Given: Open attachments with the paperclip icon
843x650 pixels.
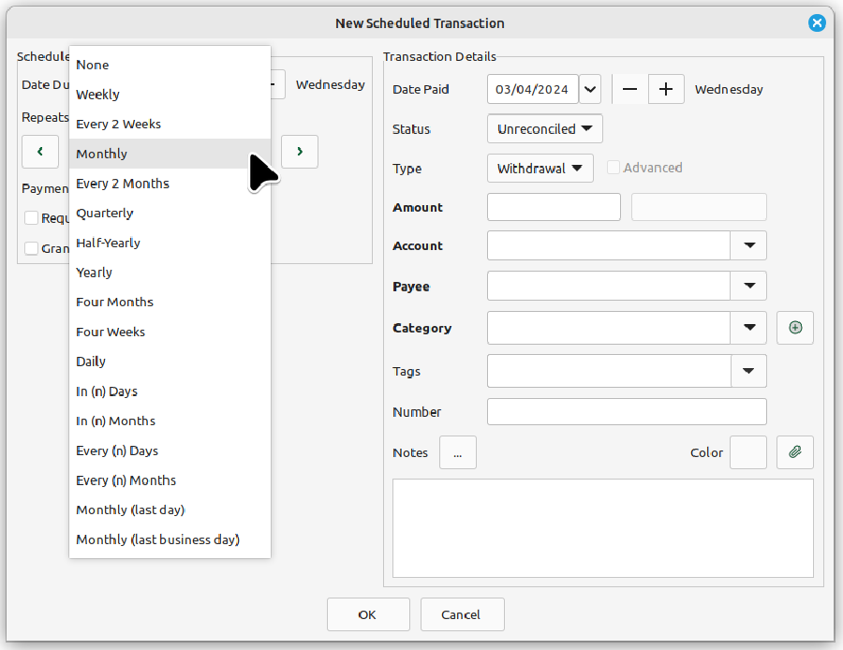Looking at the screenshot, I should tap(794, 452).
